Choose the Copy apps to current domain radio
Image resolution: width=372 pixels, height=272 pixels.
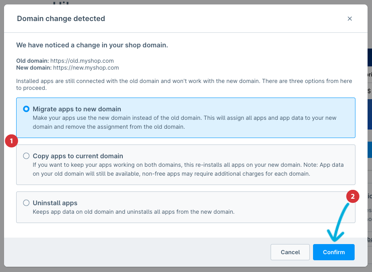click(x=26, y=156)
